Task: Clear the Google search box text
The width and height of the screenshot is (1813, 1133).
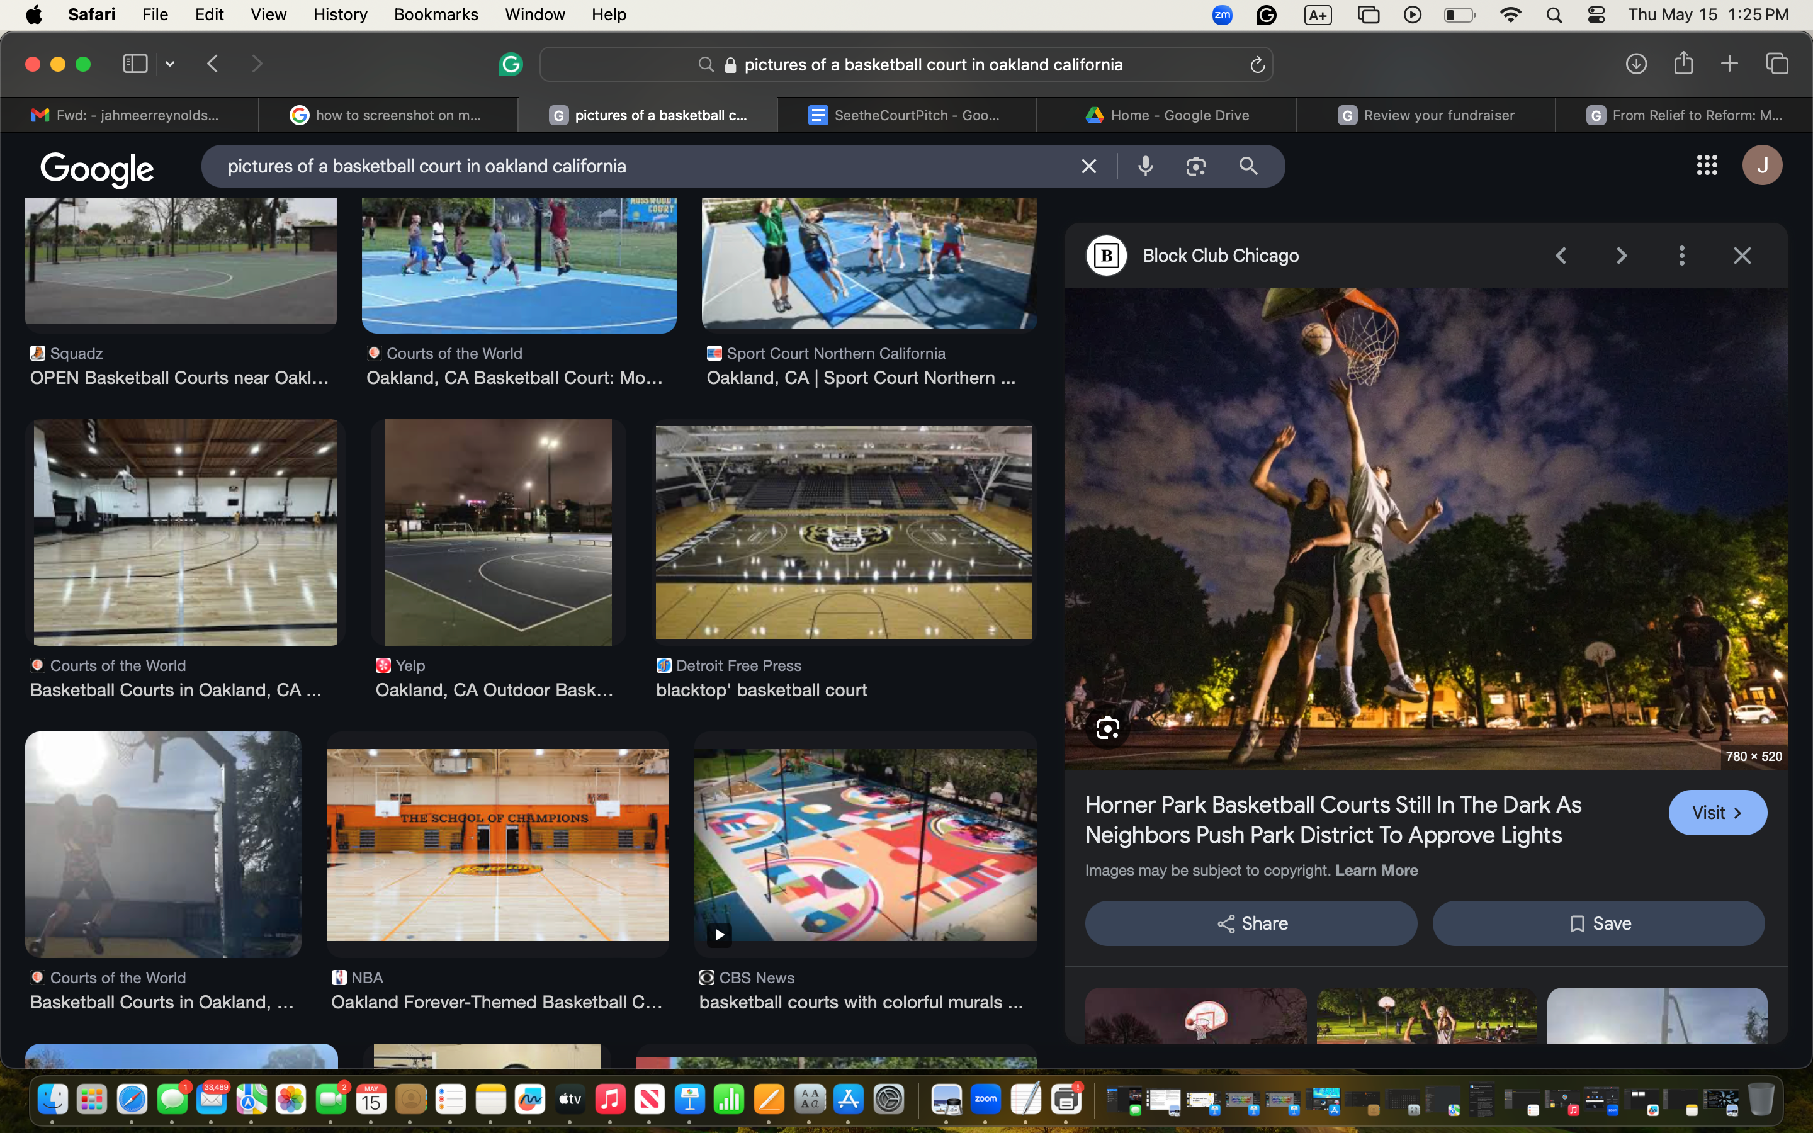Action: pyautogui.click(x=1088, y=166)
